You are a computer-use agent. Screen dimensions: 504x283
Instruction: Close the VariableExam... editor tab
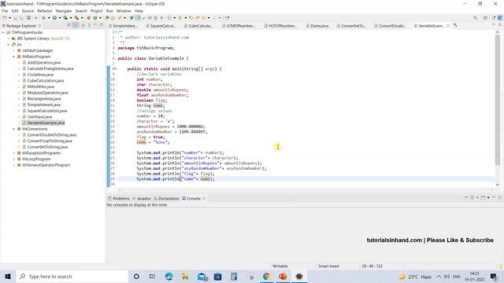(448, 26)
